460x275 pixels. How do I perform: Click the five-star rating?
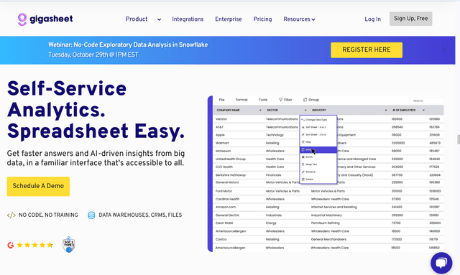[34, 245]
